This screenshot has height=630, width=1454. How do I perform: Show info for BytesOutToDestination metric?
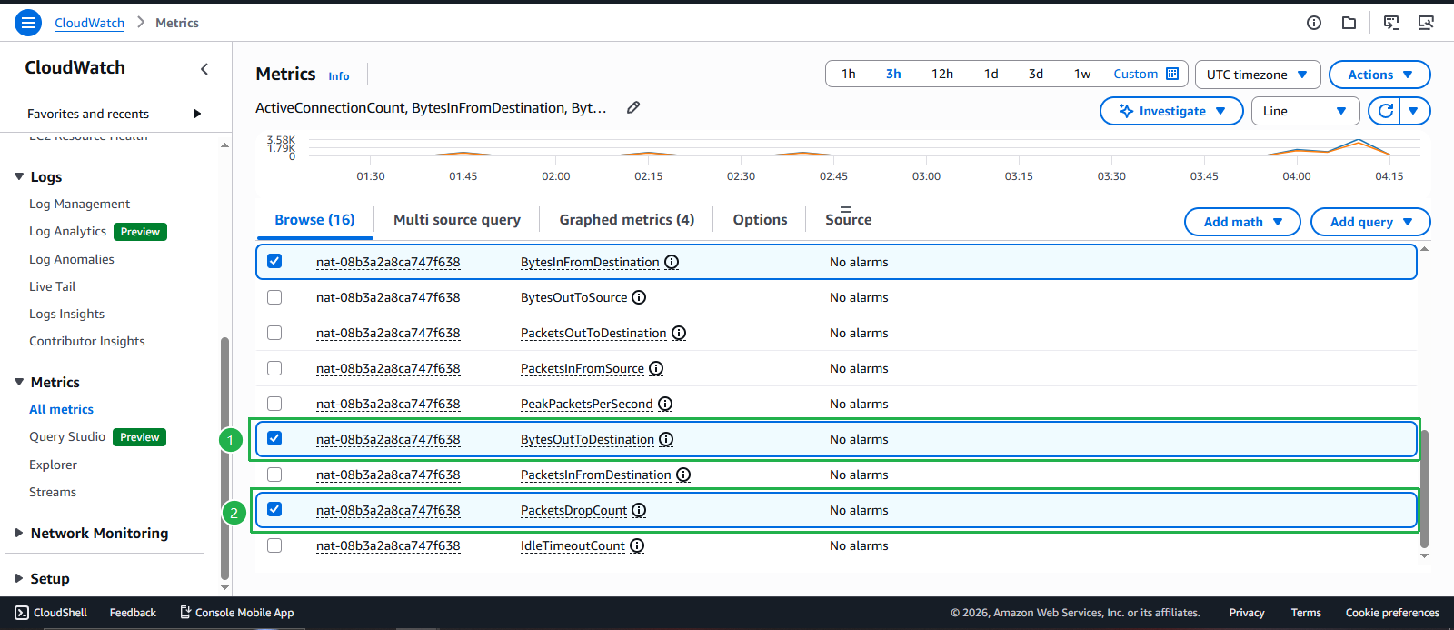[666, 439]
